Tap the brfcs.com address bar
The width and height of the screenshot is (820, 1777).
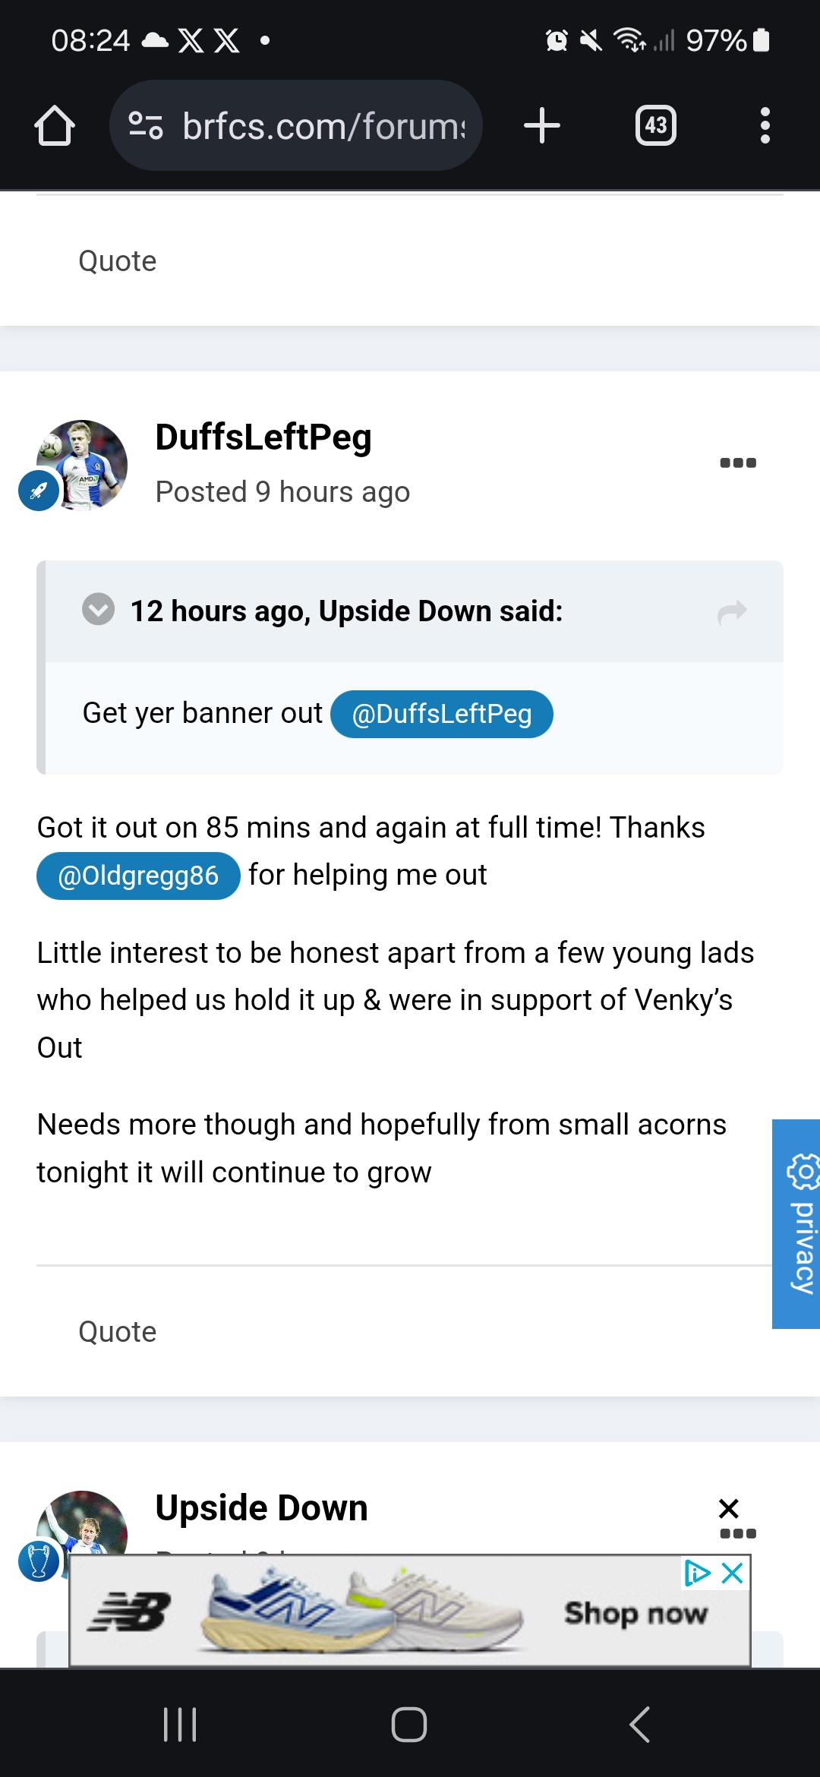(x=323, y=125)
